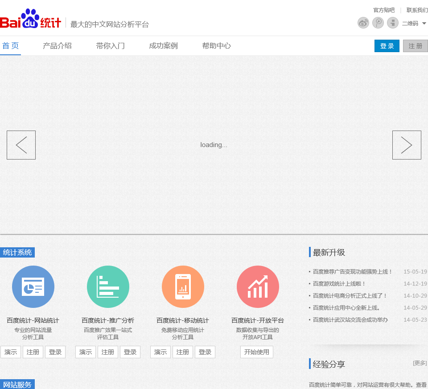The width and height of the screenshot is (428, 389).
Task: Go to 成功案例 page
Action: (163, 45)
